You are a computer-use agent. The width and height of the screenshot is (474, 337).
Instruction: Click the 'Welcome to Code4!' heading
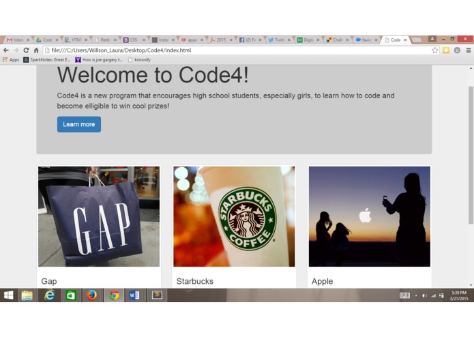pos(153,74)
